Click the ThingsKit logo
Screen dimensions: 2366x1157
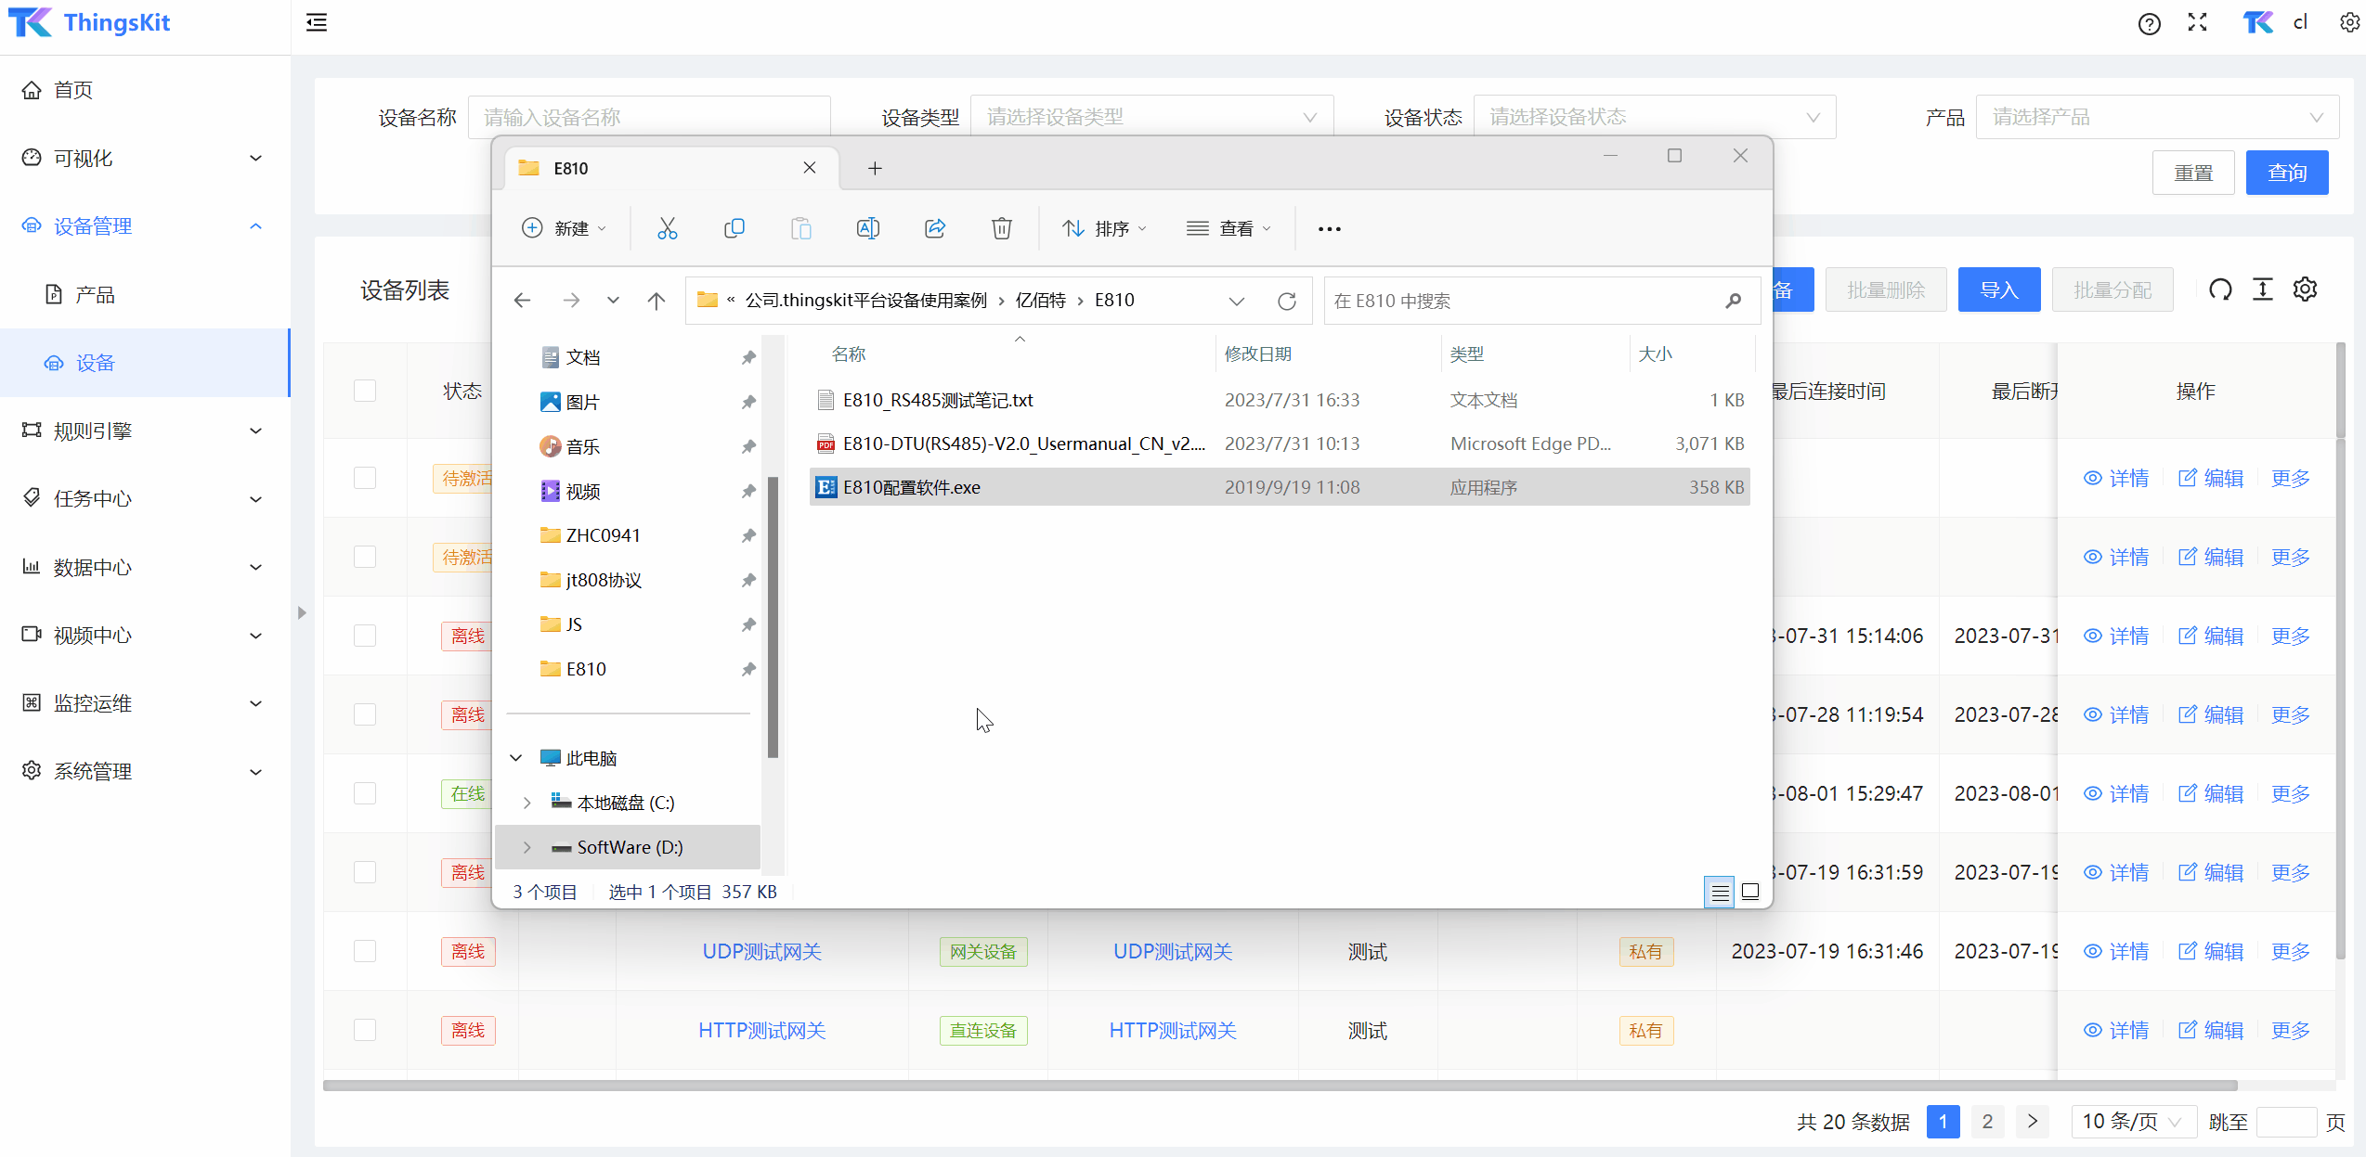89,23
